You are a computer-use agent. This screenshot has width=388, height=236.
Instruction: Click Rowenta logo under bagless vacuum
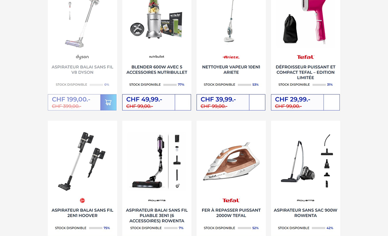coord(305,200)
